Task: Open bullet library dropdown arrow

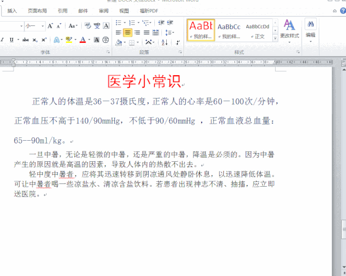Action: click(x=125, y=23)
